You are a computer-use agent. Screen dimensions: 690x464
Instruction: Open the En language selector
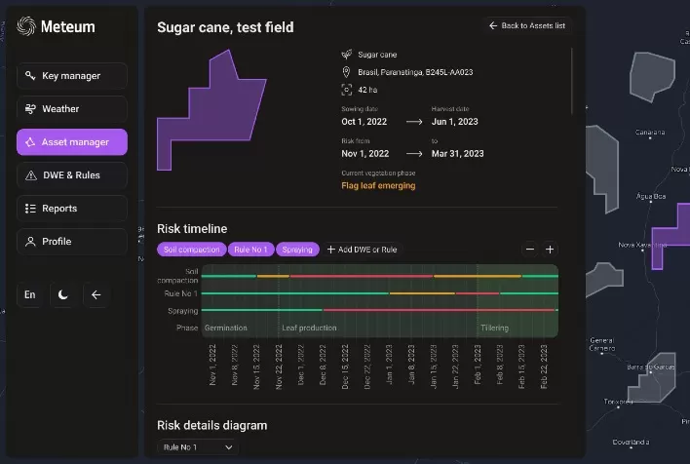pos(30,294)
